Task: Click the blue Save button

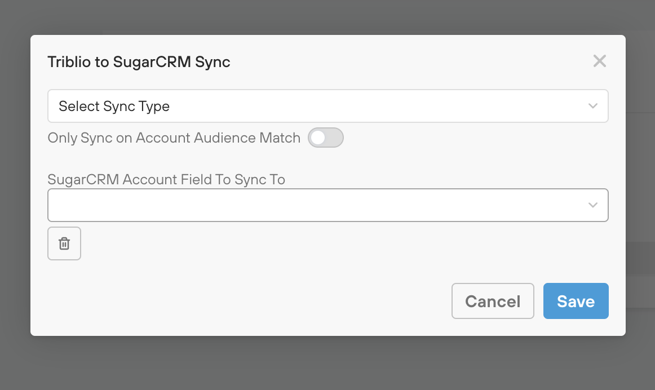Action: pyautogui.click(x=576, y=301)
